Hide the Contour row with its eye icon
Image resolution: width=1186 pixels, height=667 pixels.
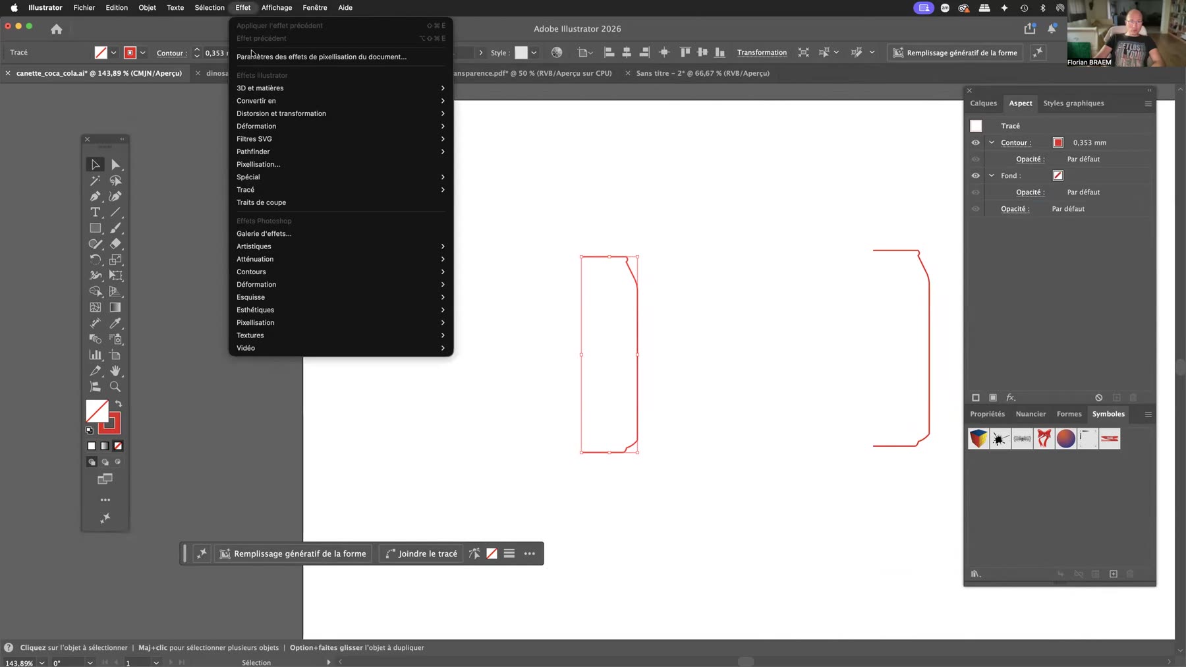click(976, 142)
